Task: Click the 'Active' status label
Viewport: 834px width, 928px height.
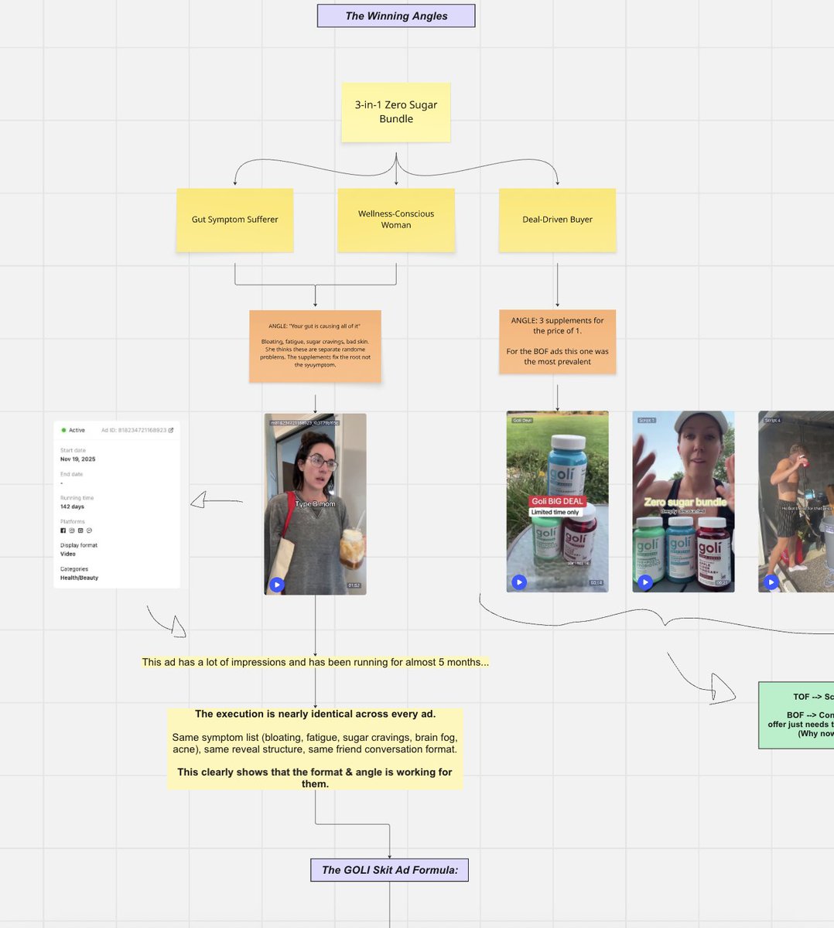Action: pos(77,430)
